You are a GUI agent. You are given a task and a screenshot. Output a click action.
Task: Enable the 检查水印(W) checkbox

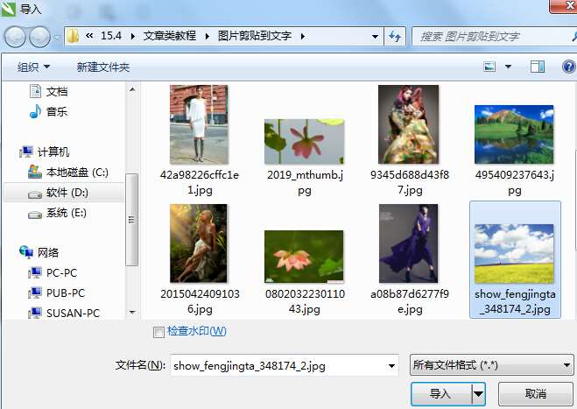click(x=158, y=332)
